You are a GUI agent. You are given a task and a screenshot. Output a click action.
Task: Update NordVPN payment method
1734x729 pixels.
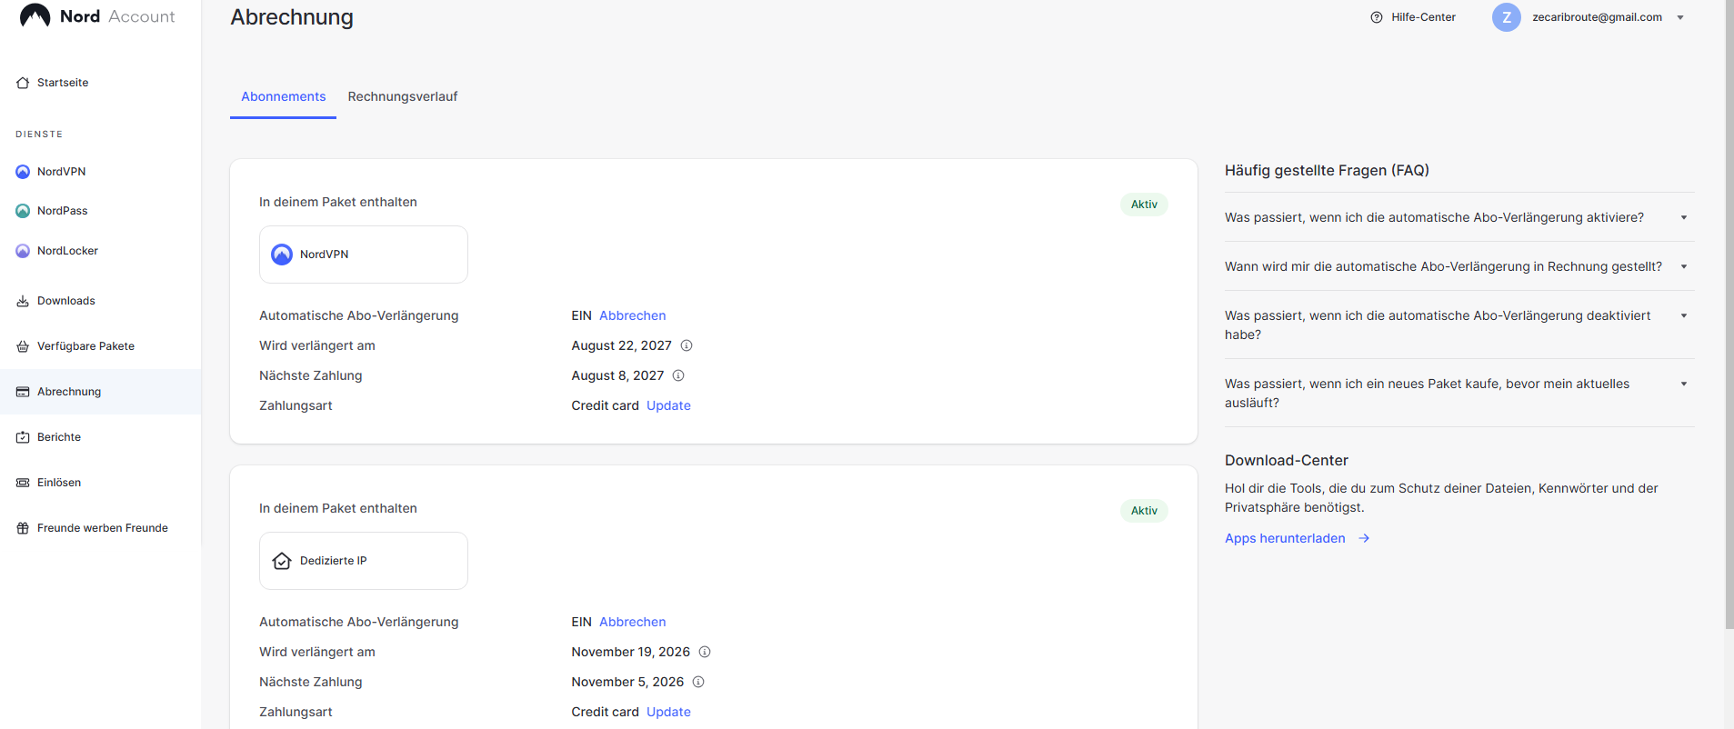[x=668, y=405]
